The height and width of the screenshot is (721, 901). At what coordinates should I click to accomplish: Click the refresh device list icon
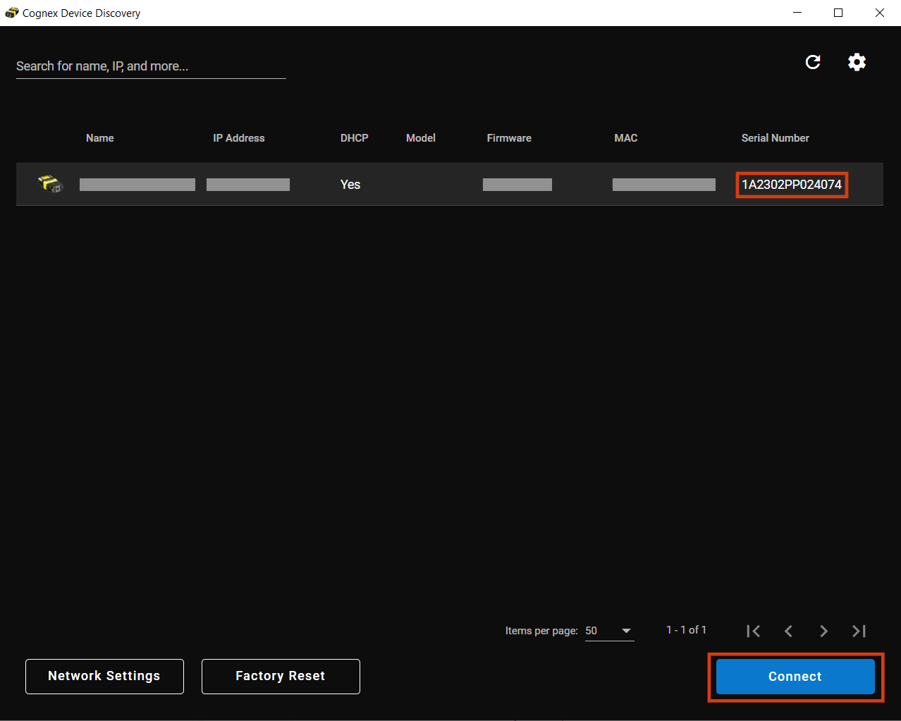813,62
